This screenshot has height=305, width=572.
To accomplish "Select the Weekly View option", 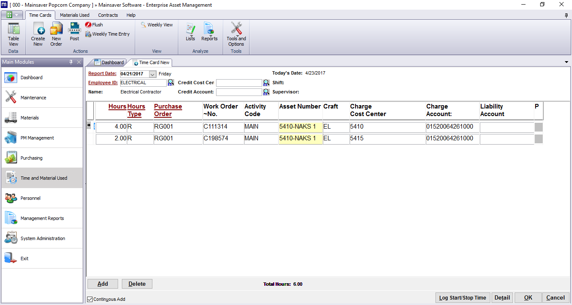I will point(157,25).
